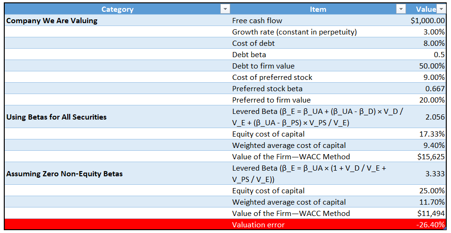The image size is (451, 233).
Task: Select the Company We Are Valuing cell
Action: [52, 21]
